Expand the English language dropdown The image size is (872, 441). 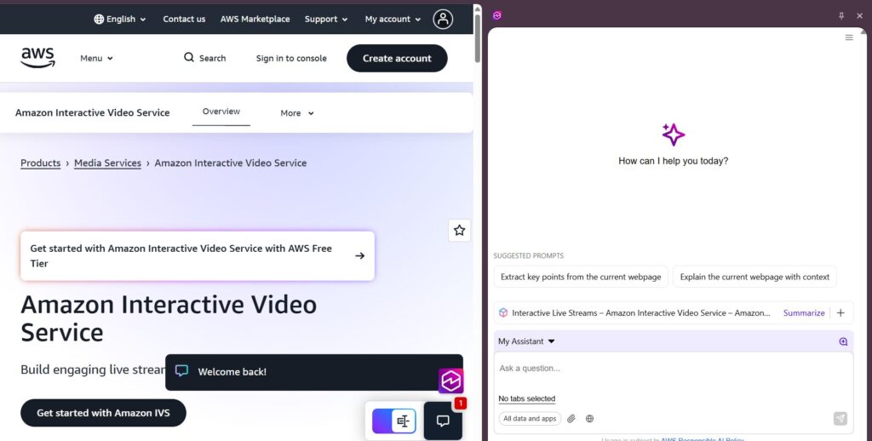(120, 19)
